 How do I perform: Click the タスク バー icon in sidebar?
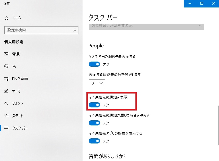coord(6,128)
